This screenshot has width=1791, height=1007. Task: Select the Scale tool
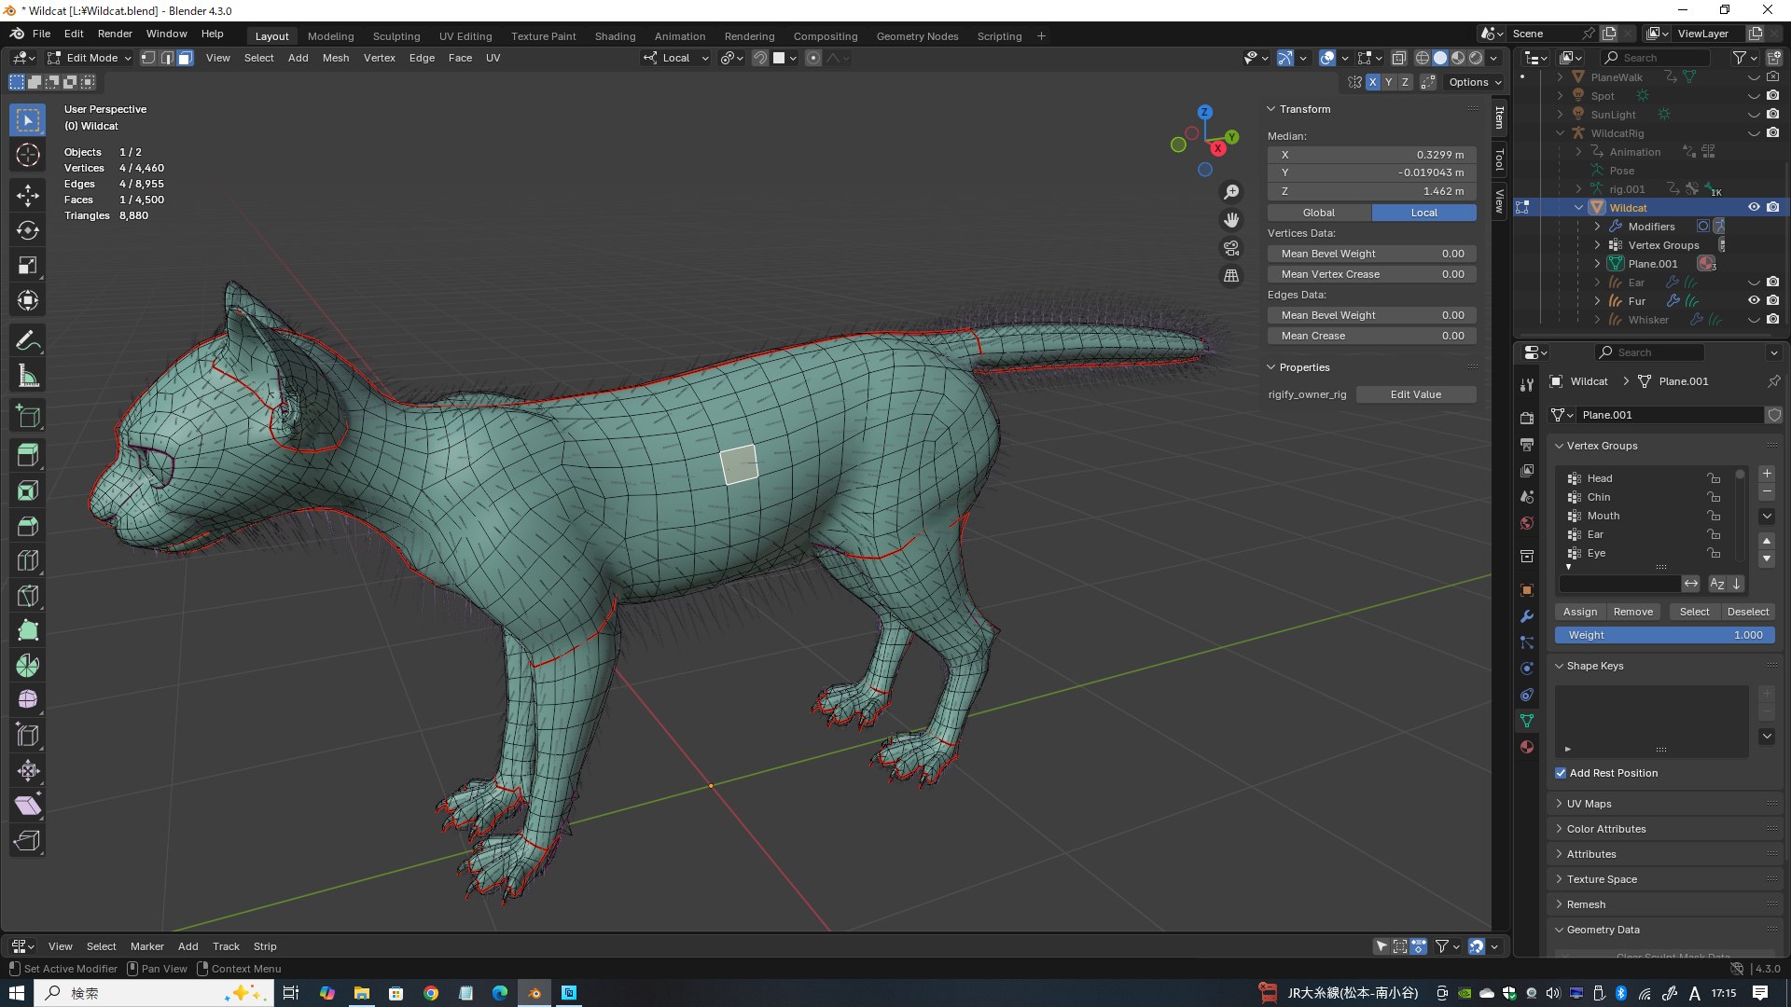(28, 266)
